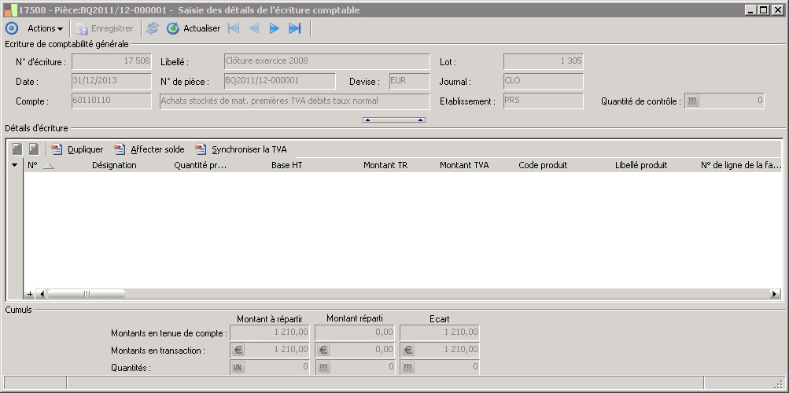Click euro icon in Montant réparti transaction
Screen dimensions: 789x393
(323, 350)
